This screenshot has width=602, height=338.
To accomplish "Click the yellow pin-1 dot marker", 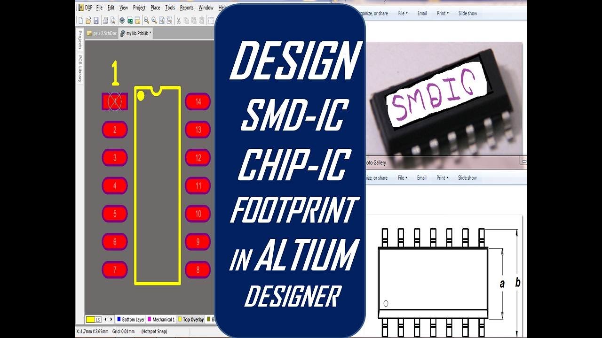I will (140, 96).
